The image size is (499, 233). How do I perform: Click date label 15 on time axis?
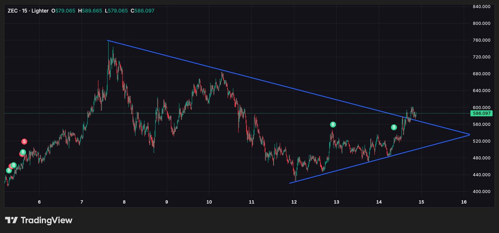(x=421, y=202)
